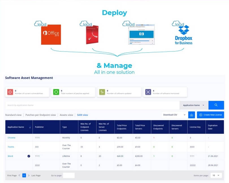Click the blue magnifier search button
Viewport: 229px width, 183px height.
pyautogui.click(x=216, y=105)
